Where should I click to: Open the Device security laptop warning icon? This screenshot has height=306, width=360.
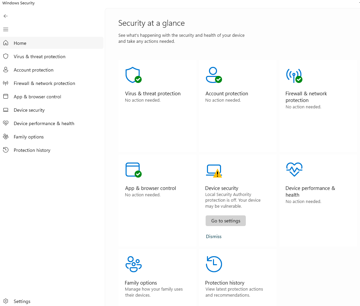214,171
